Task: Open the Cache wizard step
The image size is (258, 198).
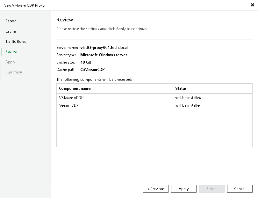Action: [x=11, y=31]
